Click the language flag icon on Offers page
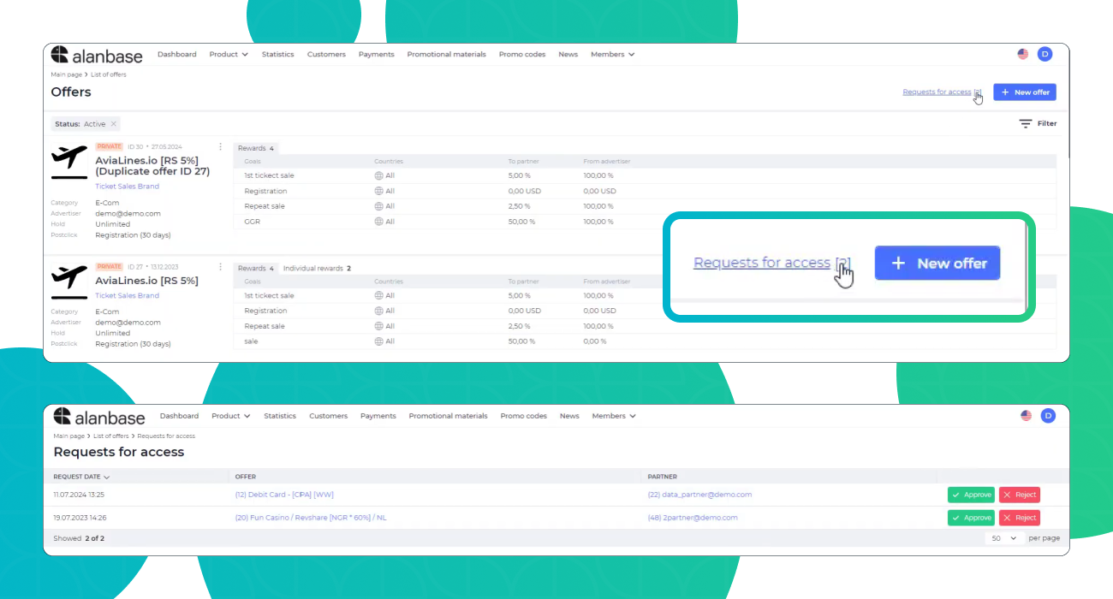 tap(1023, 54)
